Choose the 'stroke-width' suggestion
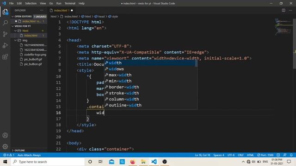 (151, 93)
